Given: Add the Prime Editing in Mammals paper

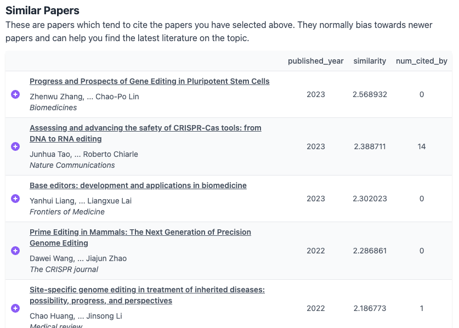Looking at the screenshot, I should point(15,251).
